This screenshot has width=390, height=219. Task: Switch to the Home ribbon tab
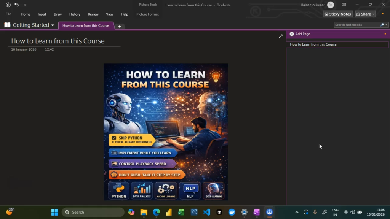[x=26, y=14]
